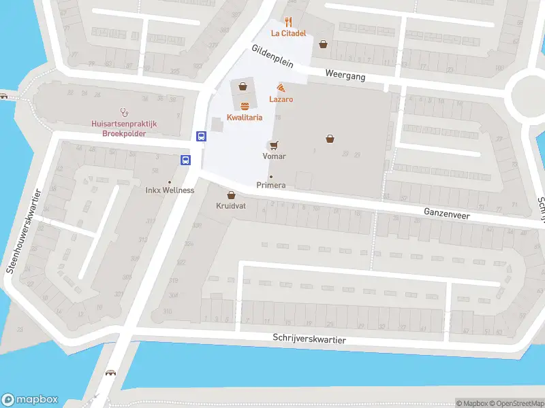
Task: Click the shop basket icon above Kwalitaria
Action: (243, 86)
